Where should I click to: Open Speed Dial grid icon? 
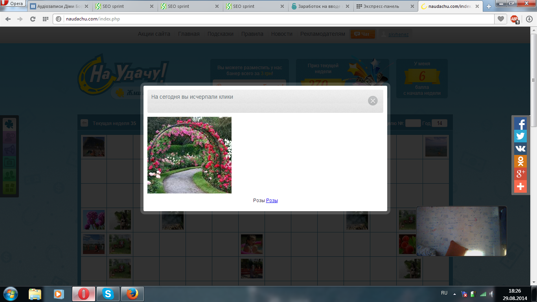tap(46, 19)
